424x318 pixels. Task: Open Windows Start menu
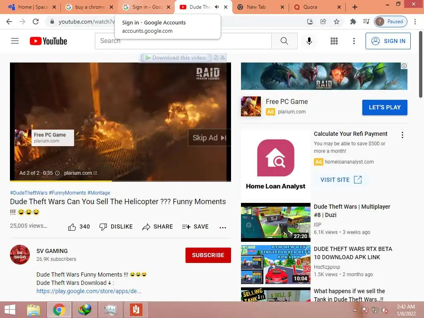[10, 310]
